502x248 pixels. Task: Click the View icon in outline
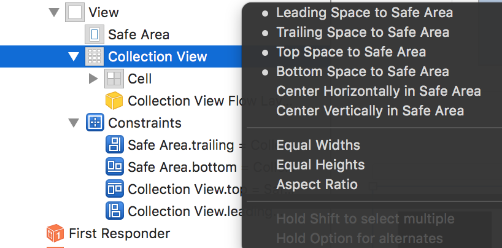(74, 12)
